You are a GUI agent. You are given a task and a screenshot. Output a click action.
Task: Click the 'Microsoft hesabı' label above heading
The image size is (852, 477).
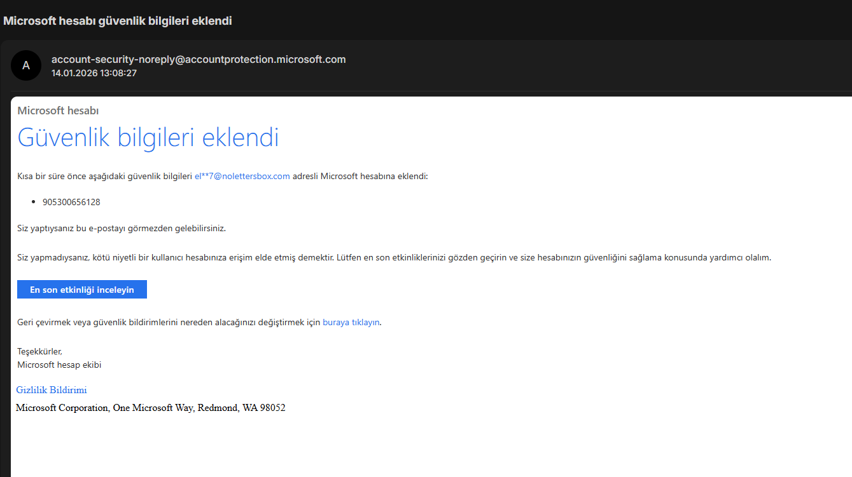[x=58, y=111]
